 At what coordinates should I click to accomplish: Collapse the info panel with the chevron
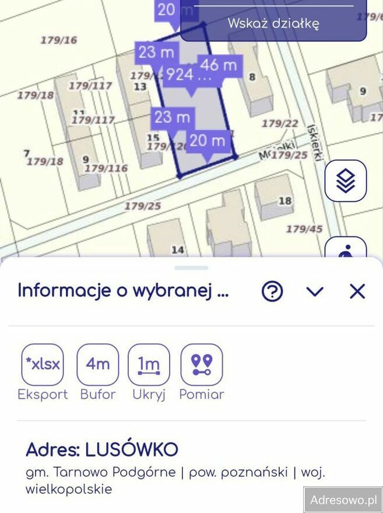click(315, 291)
